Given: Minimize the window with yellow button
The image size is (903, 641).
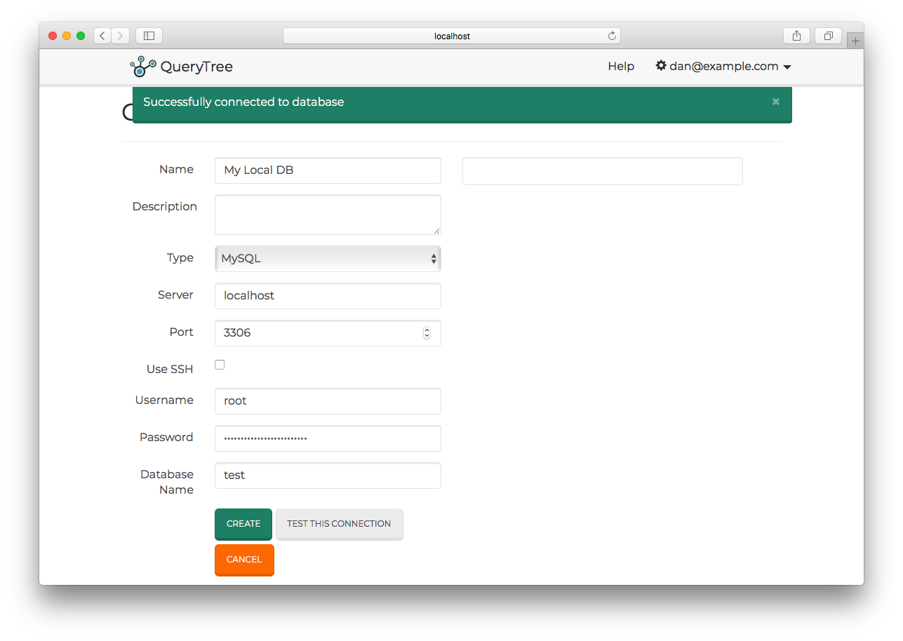Looking at the screenshot, I should tap(67, 36).
